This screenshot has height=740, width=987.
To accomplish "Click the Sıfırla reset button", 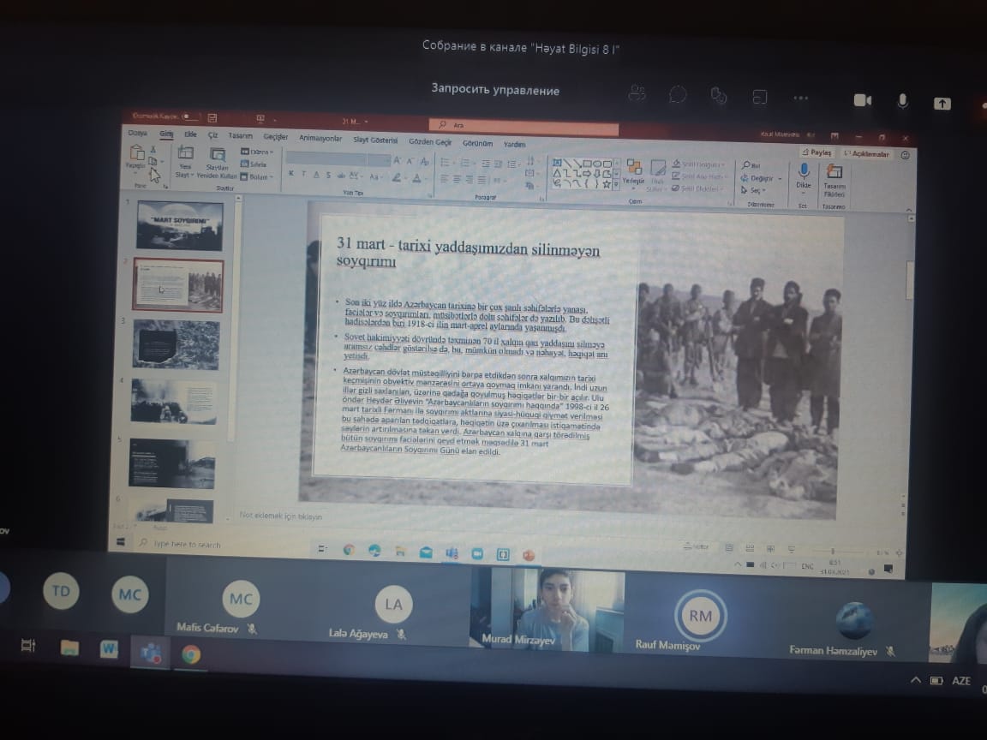I will click(x=254, y=164).
